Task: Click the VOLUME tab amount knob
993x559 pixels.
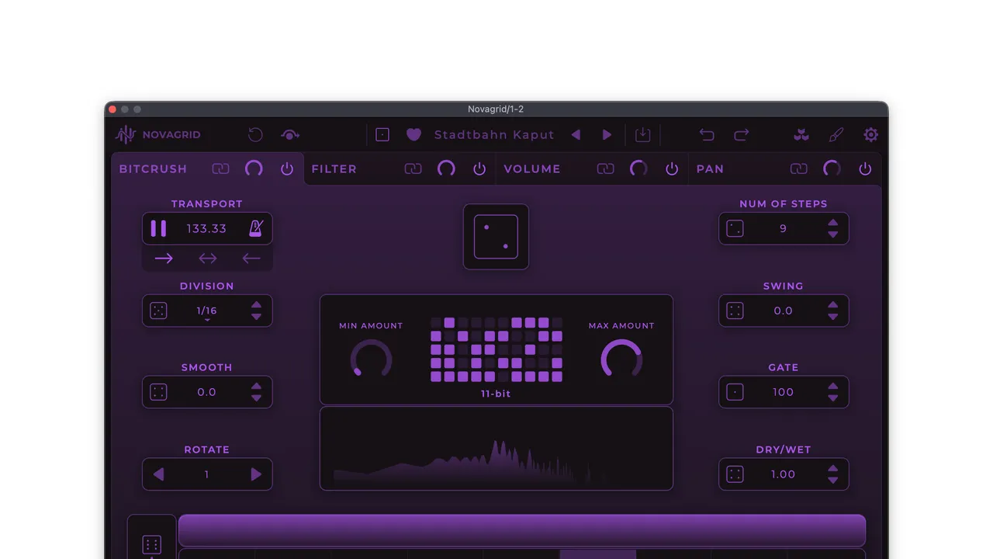Action: click(x=638, y=168)
